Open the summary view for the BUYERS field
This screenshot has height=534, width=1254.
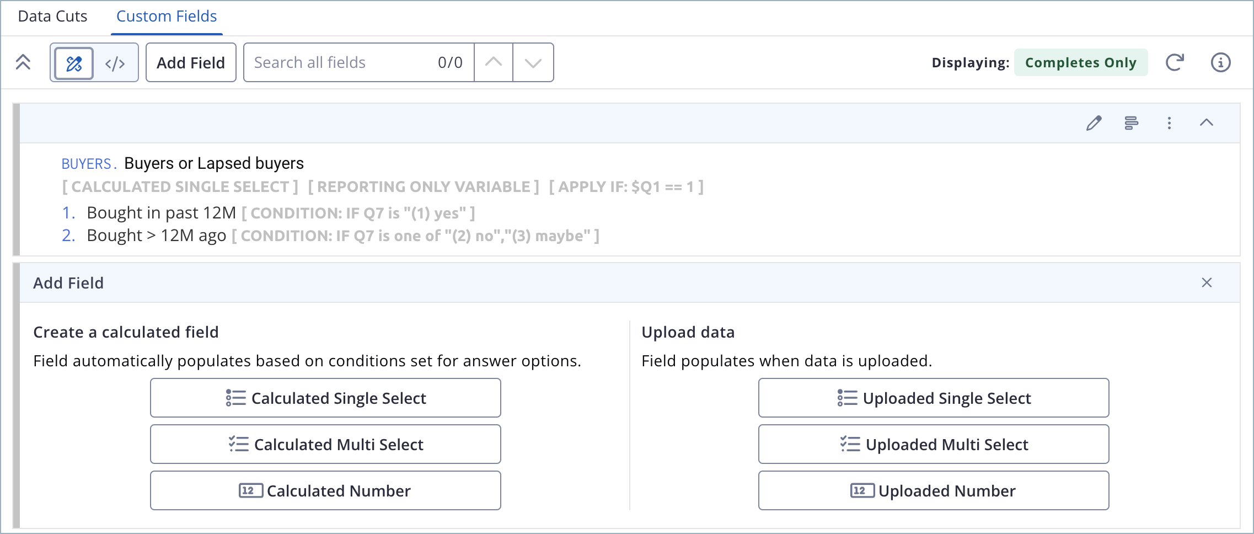click(x=1132, y=123)
